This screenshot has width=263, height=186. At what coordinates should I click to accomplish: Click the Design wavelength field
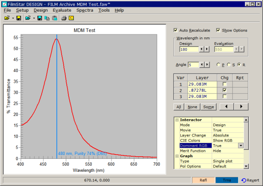pyautogui.click(x=189, y=50)
